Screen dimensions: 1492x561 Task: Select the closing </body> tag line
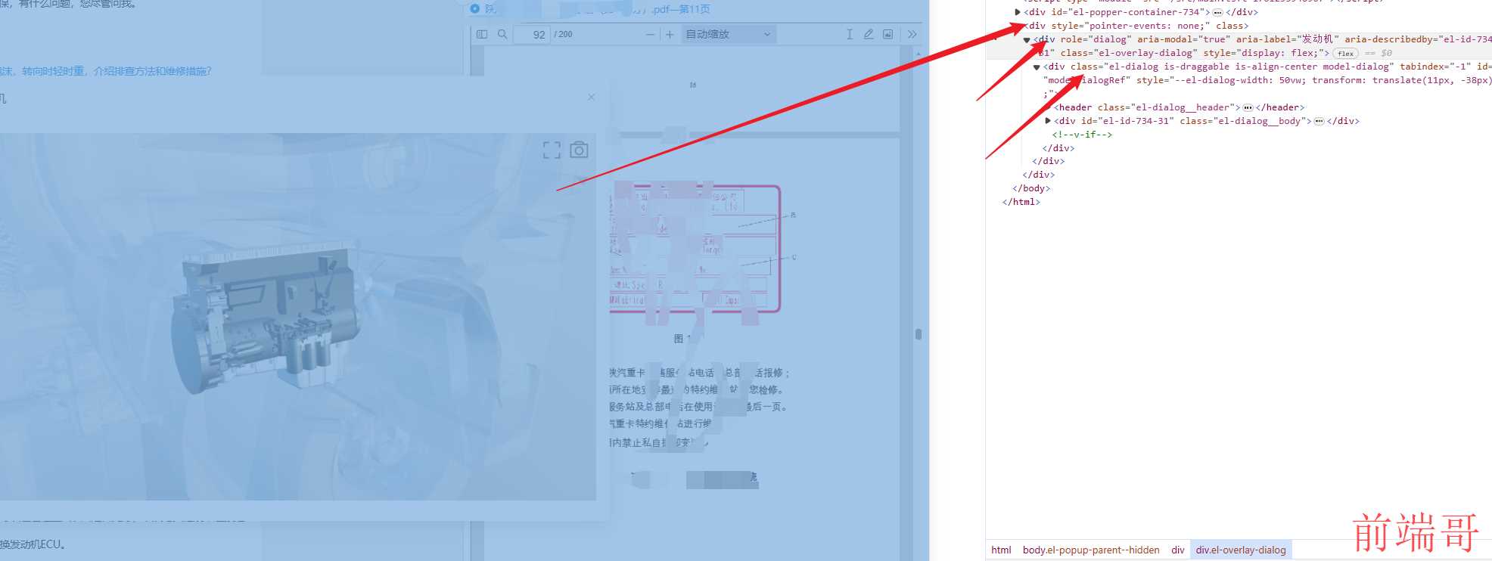(1031, 188)
